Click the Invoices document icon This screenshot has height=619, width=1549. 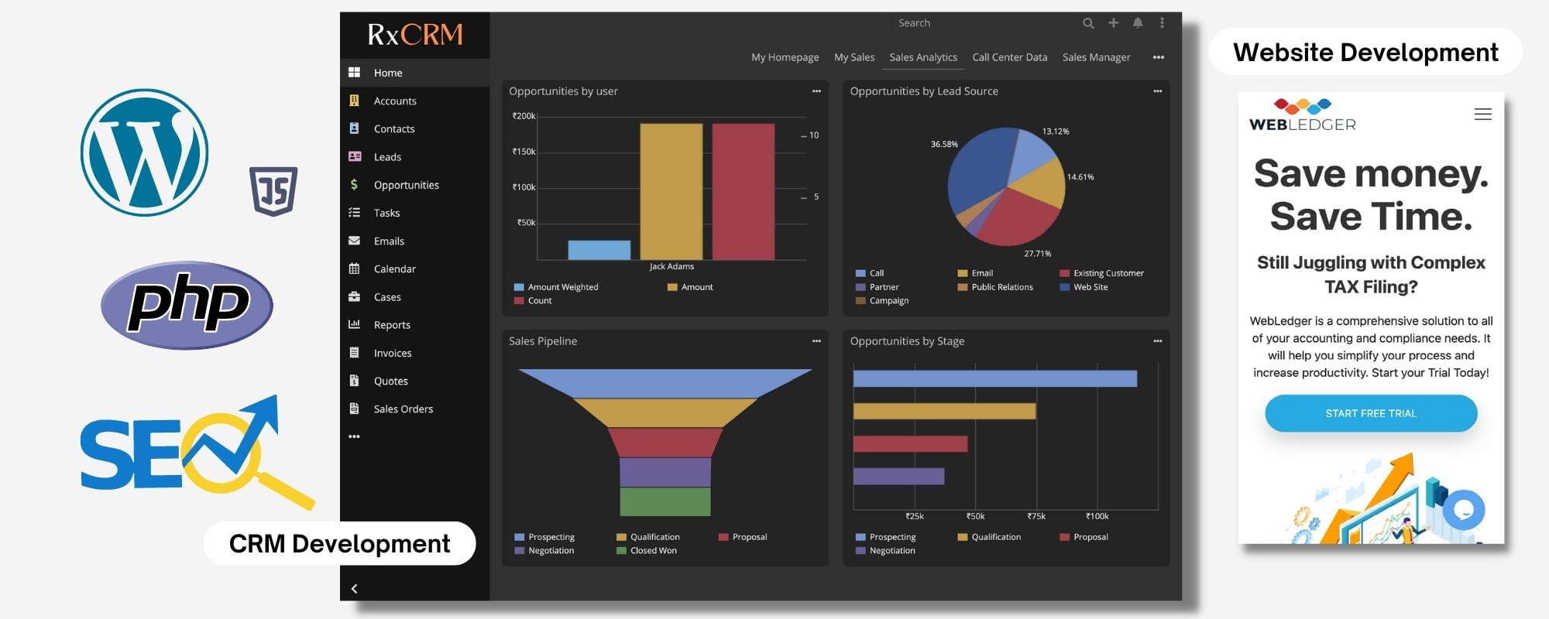[354, 353]
